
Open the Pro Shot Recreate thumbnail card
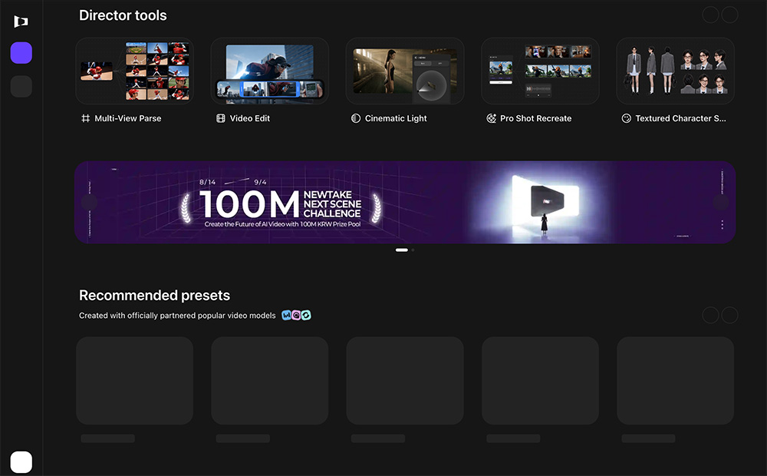pos(540,71)
